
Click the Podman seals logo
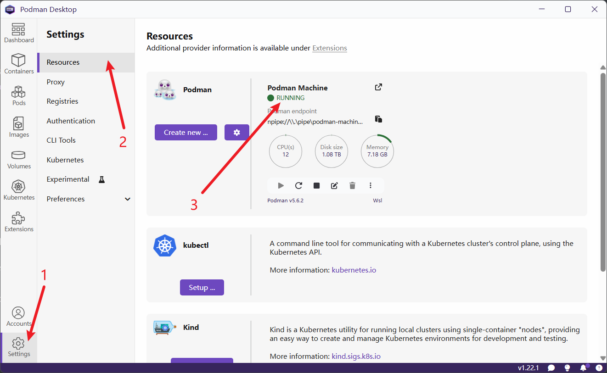(164, 89)
